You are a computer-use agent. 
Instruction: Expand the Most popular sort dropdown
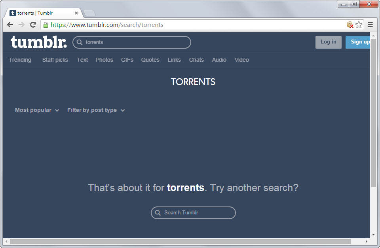37,110
